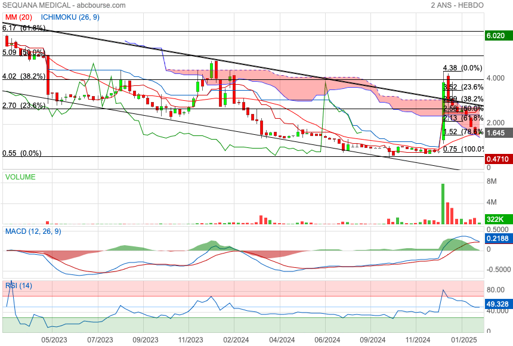Click the 07/2023 date label
This screenshot has width=513, height=346.
coord(100,340)
